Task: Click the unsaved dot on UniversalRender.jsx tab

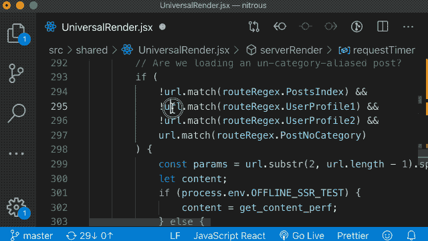Action: pyautogui.click(x=163, y=27)
